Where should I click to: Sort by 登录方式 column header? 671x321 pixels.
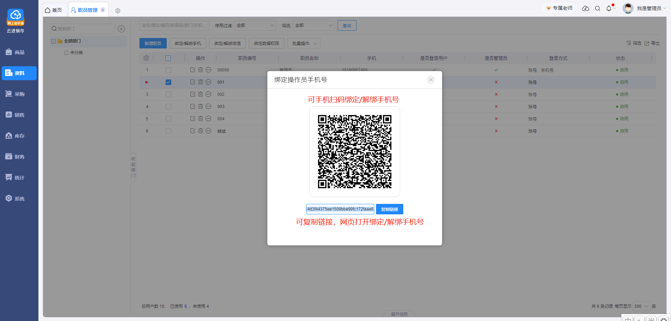click(558, 58)
